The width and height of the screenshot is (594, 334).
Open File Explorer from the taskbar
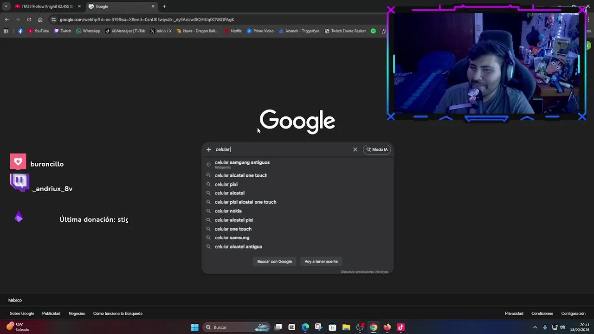click(346, 328)
